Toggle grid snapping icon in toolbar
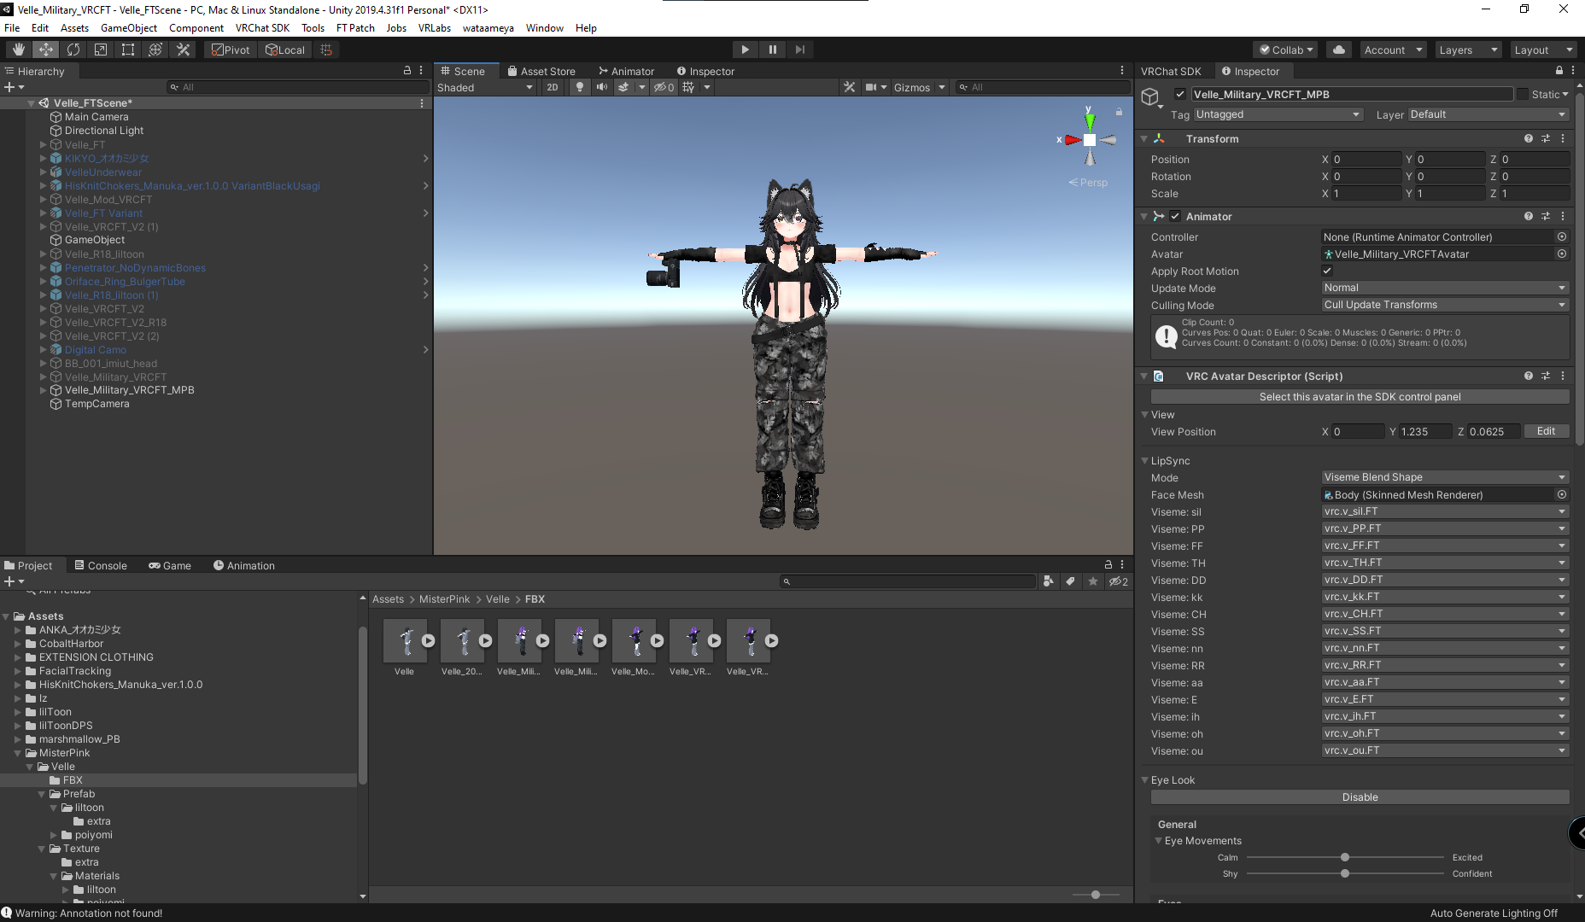This screenshot has width=1585, height=922. click(326, 50)
